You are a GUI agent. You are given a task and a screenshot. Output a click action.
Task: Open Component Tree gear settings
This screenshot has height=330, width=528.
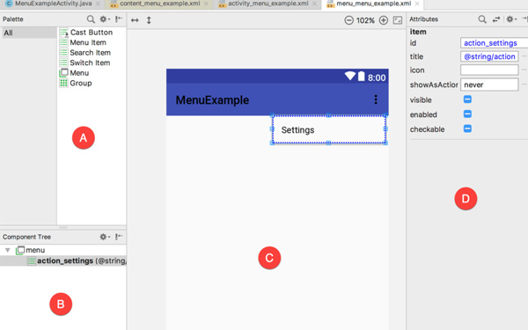coord(105,237)
